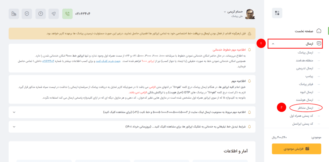Open ارسال تدریجی submenu item
The width and height of the screenshot is (329, 162).
coord(305,68)
